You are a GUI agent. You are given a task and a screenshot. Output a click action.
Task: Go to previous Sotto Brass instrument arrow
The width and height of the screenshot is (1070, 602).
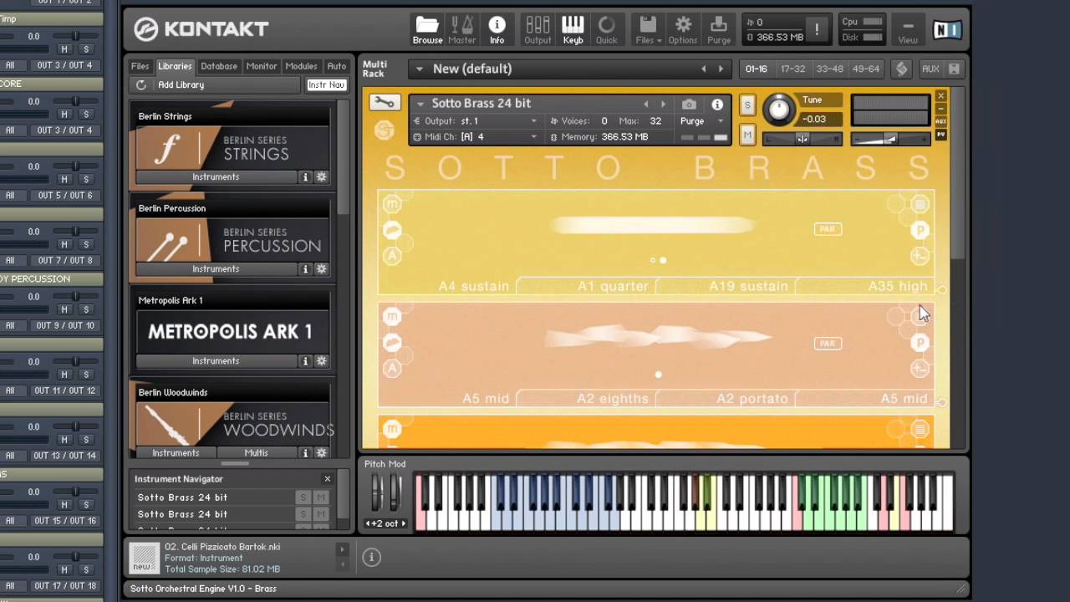645,105
